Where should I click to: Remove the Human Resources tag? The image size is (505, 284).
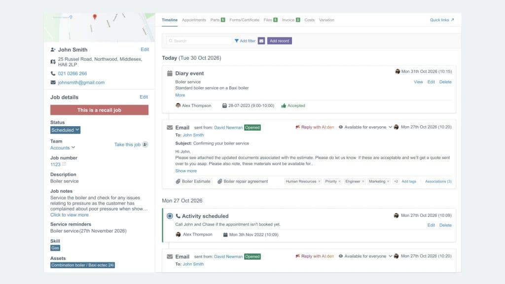pyautogui.click(x=319, y=181)
